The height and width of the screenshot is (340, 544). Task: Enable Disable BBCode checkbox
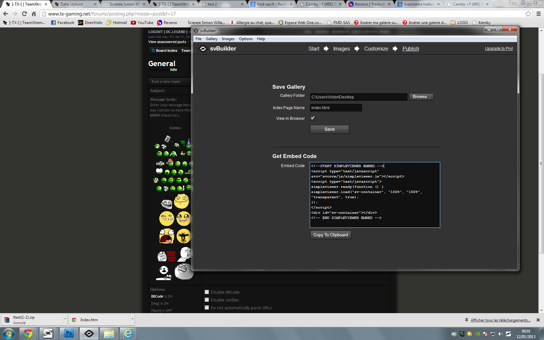[x=207, y=292]
